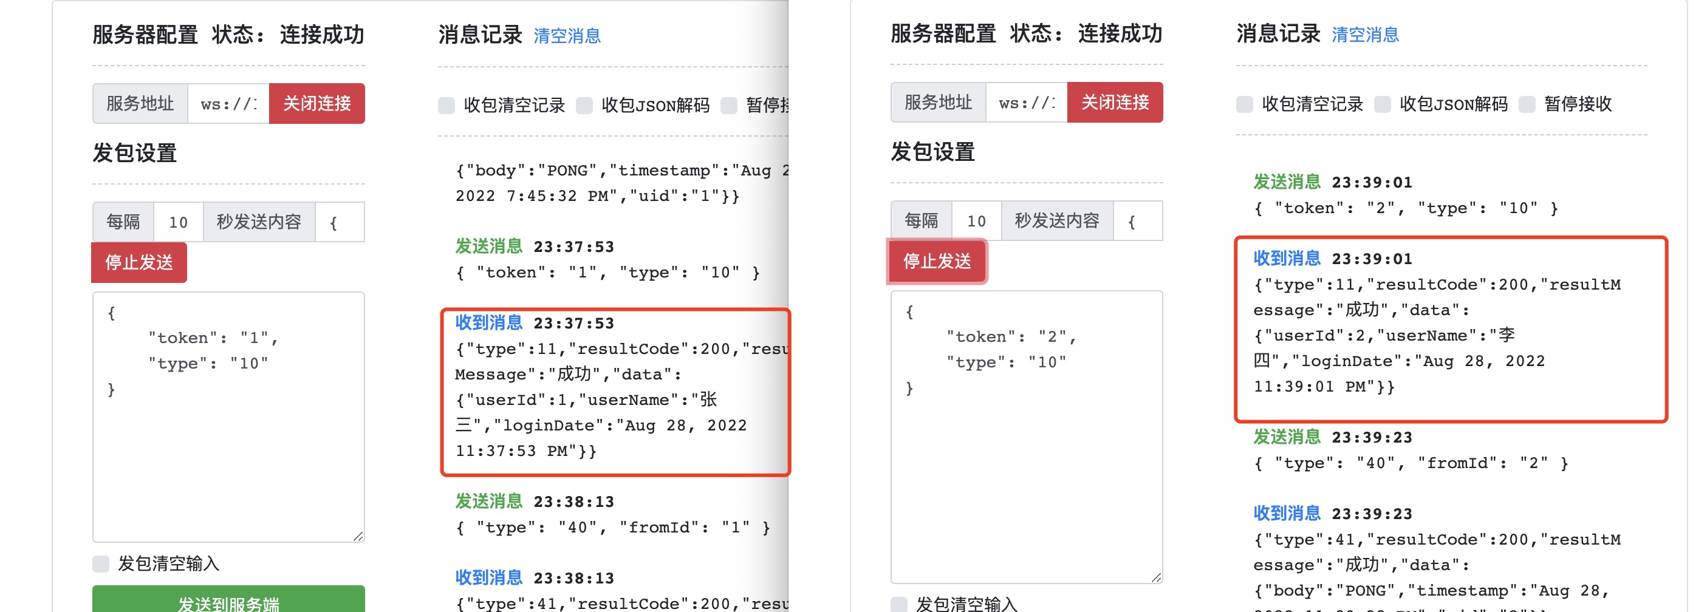The height and width of the screenshot is (612, 1707).
Task: Toggle 暂停接收 checkbox in left panel
Action: tap(729, 105)
